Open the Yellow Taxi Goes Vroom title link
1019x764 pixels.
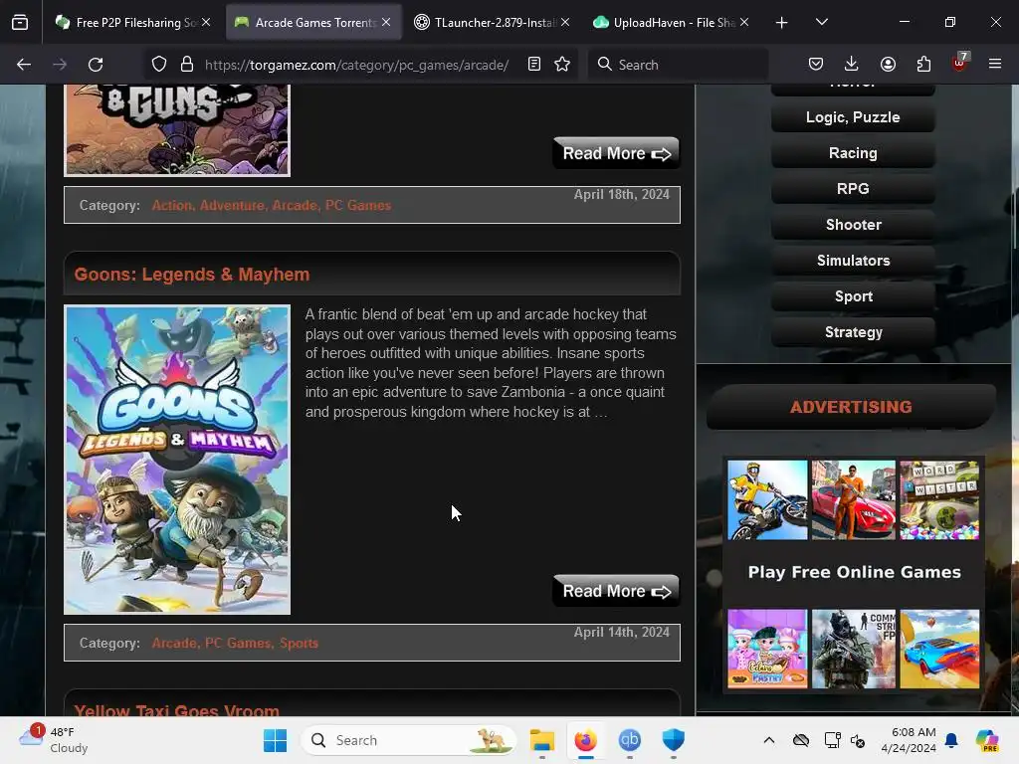(x=177, y=710)
